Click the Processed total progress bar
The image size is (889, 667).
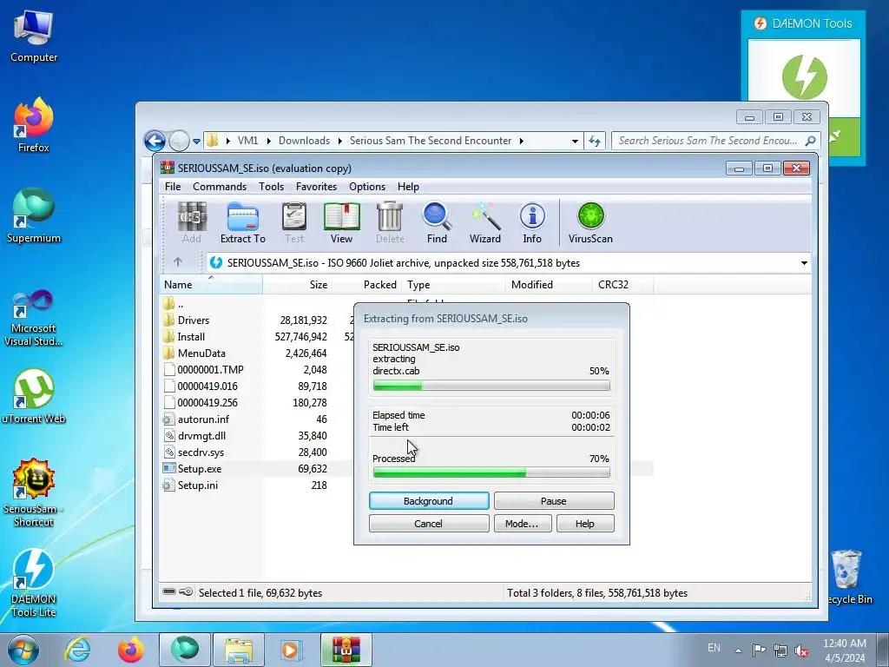click(x=491, y=472)
